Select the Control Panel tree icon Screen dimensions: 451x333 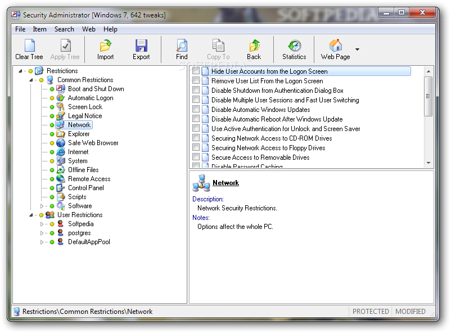coord(61,188)
